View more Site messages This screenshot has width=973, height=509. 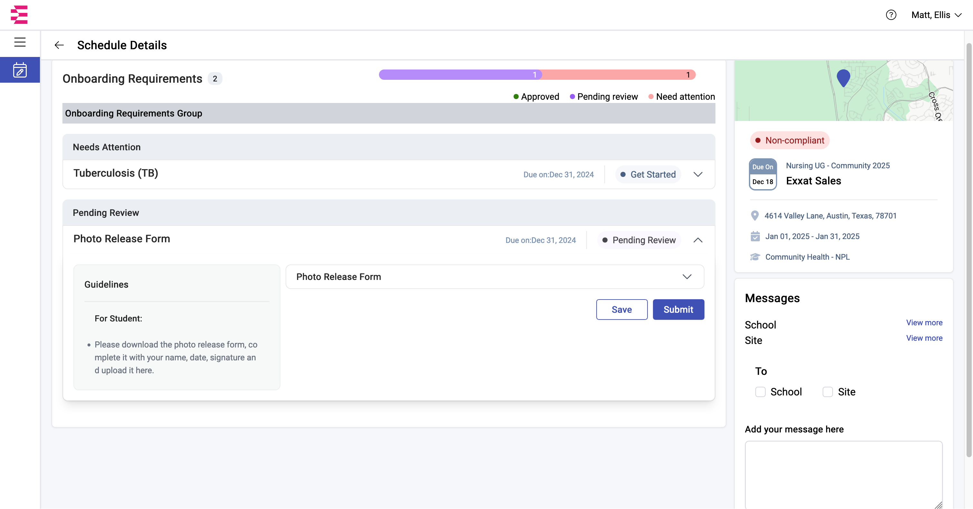(924, 338)
